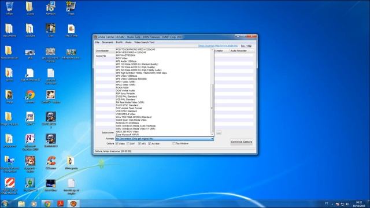
Task: Choose SVCD PAL Standard format
Action: [126, 96]
